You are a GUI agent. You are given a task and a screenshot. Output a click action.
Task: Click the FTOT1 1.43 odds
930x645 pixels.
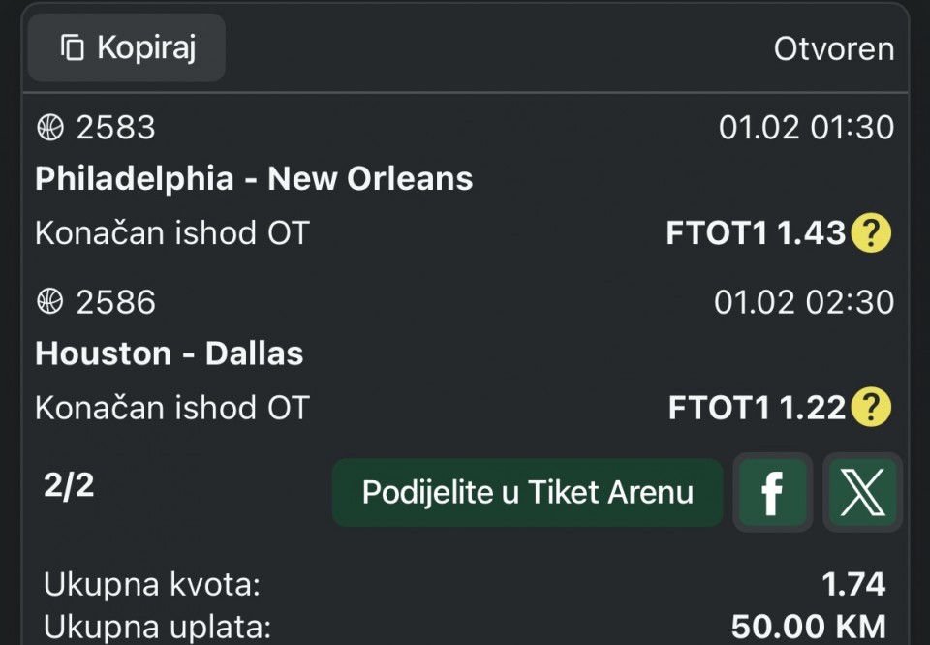pyautogui.click(x=756, y=233)
